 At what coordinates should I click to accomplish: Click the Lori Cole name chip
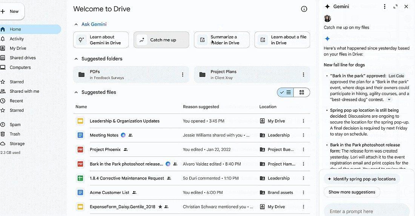[396, 76]
